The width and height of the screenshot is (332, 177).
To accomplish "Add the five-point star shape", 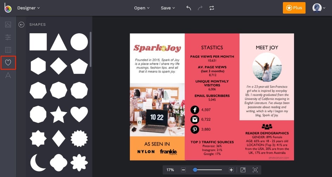I will (58, 114).
